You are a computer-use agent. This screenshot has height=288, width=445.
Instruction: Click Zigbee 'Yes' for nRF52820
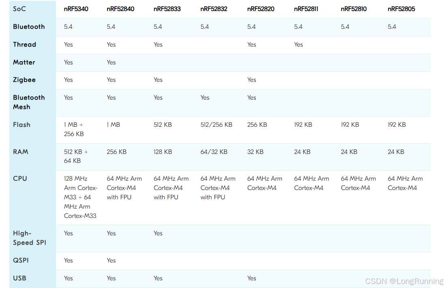tap(252, 80)
